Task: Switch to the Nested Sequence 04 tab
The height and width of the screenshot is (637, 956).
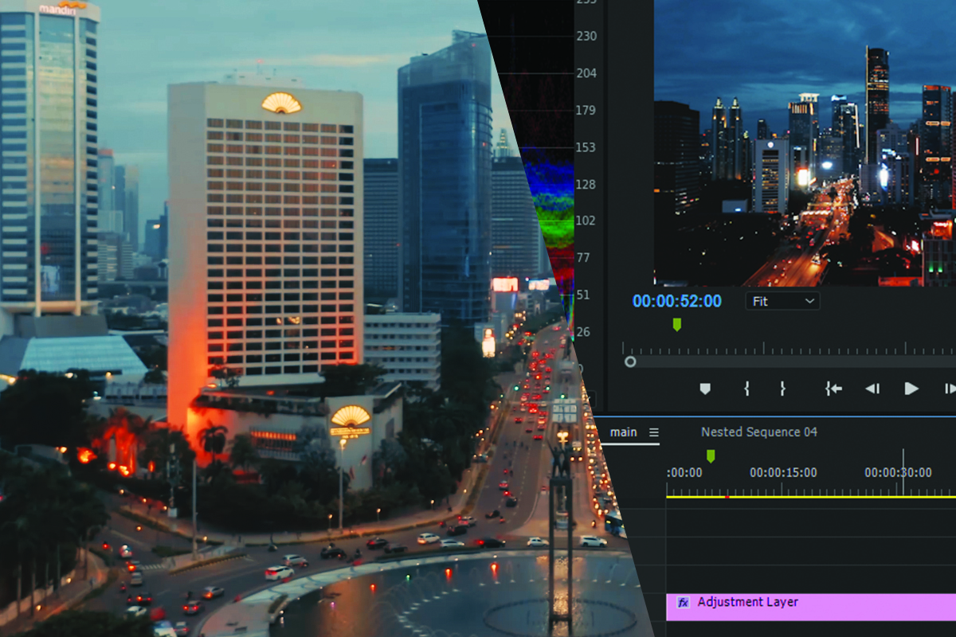Action: pyautogui.click(x=758, y=432)
